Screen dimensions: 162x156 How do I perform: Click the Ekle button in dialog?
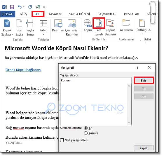[x=144, y=81]
